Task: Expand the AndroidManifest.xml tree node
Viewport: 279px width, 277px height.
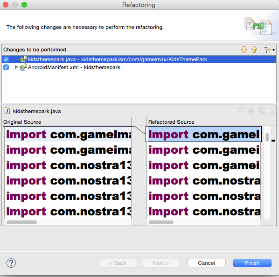Action: click(16, 67)
